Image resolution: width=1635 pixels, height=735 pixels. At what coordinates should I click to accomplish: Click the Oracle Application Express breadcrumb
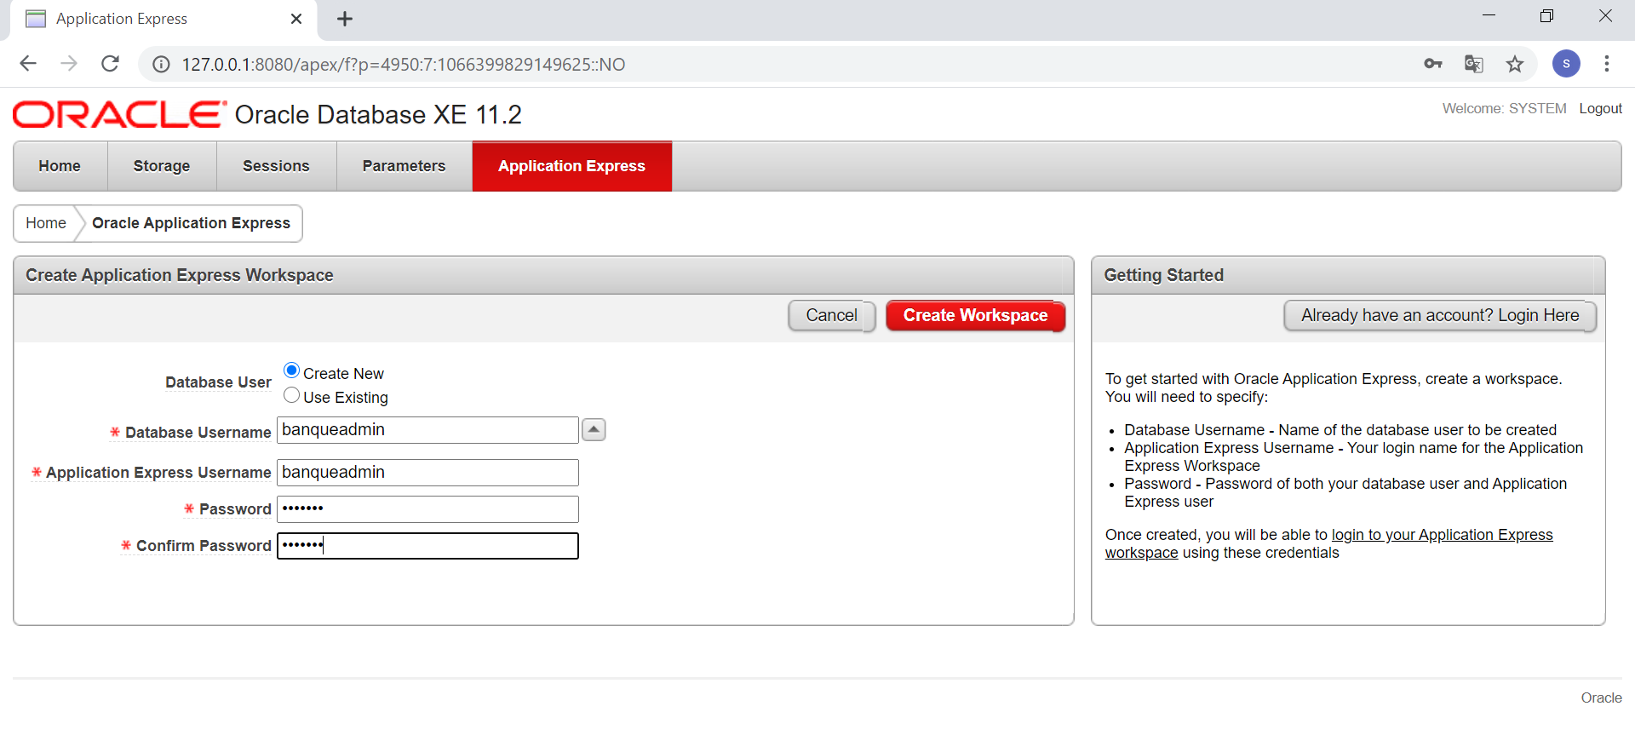tap(191, 223)
